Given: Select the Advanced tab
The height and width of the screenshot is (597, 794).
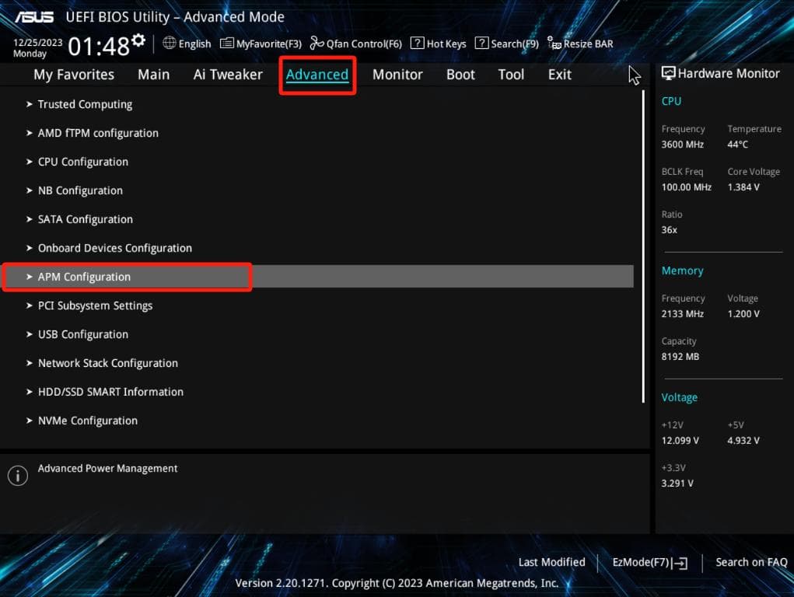Looking at the screenshot, I should tap(317, 75).
